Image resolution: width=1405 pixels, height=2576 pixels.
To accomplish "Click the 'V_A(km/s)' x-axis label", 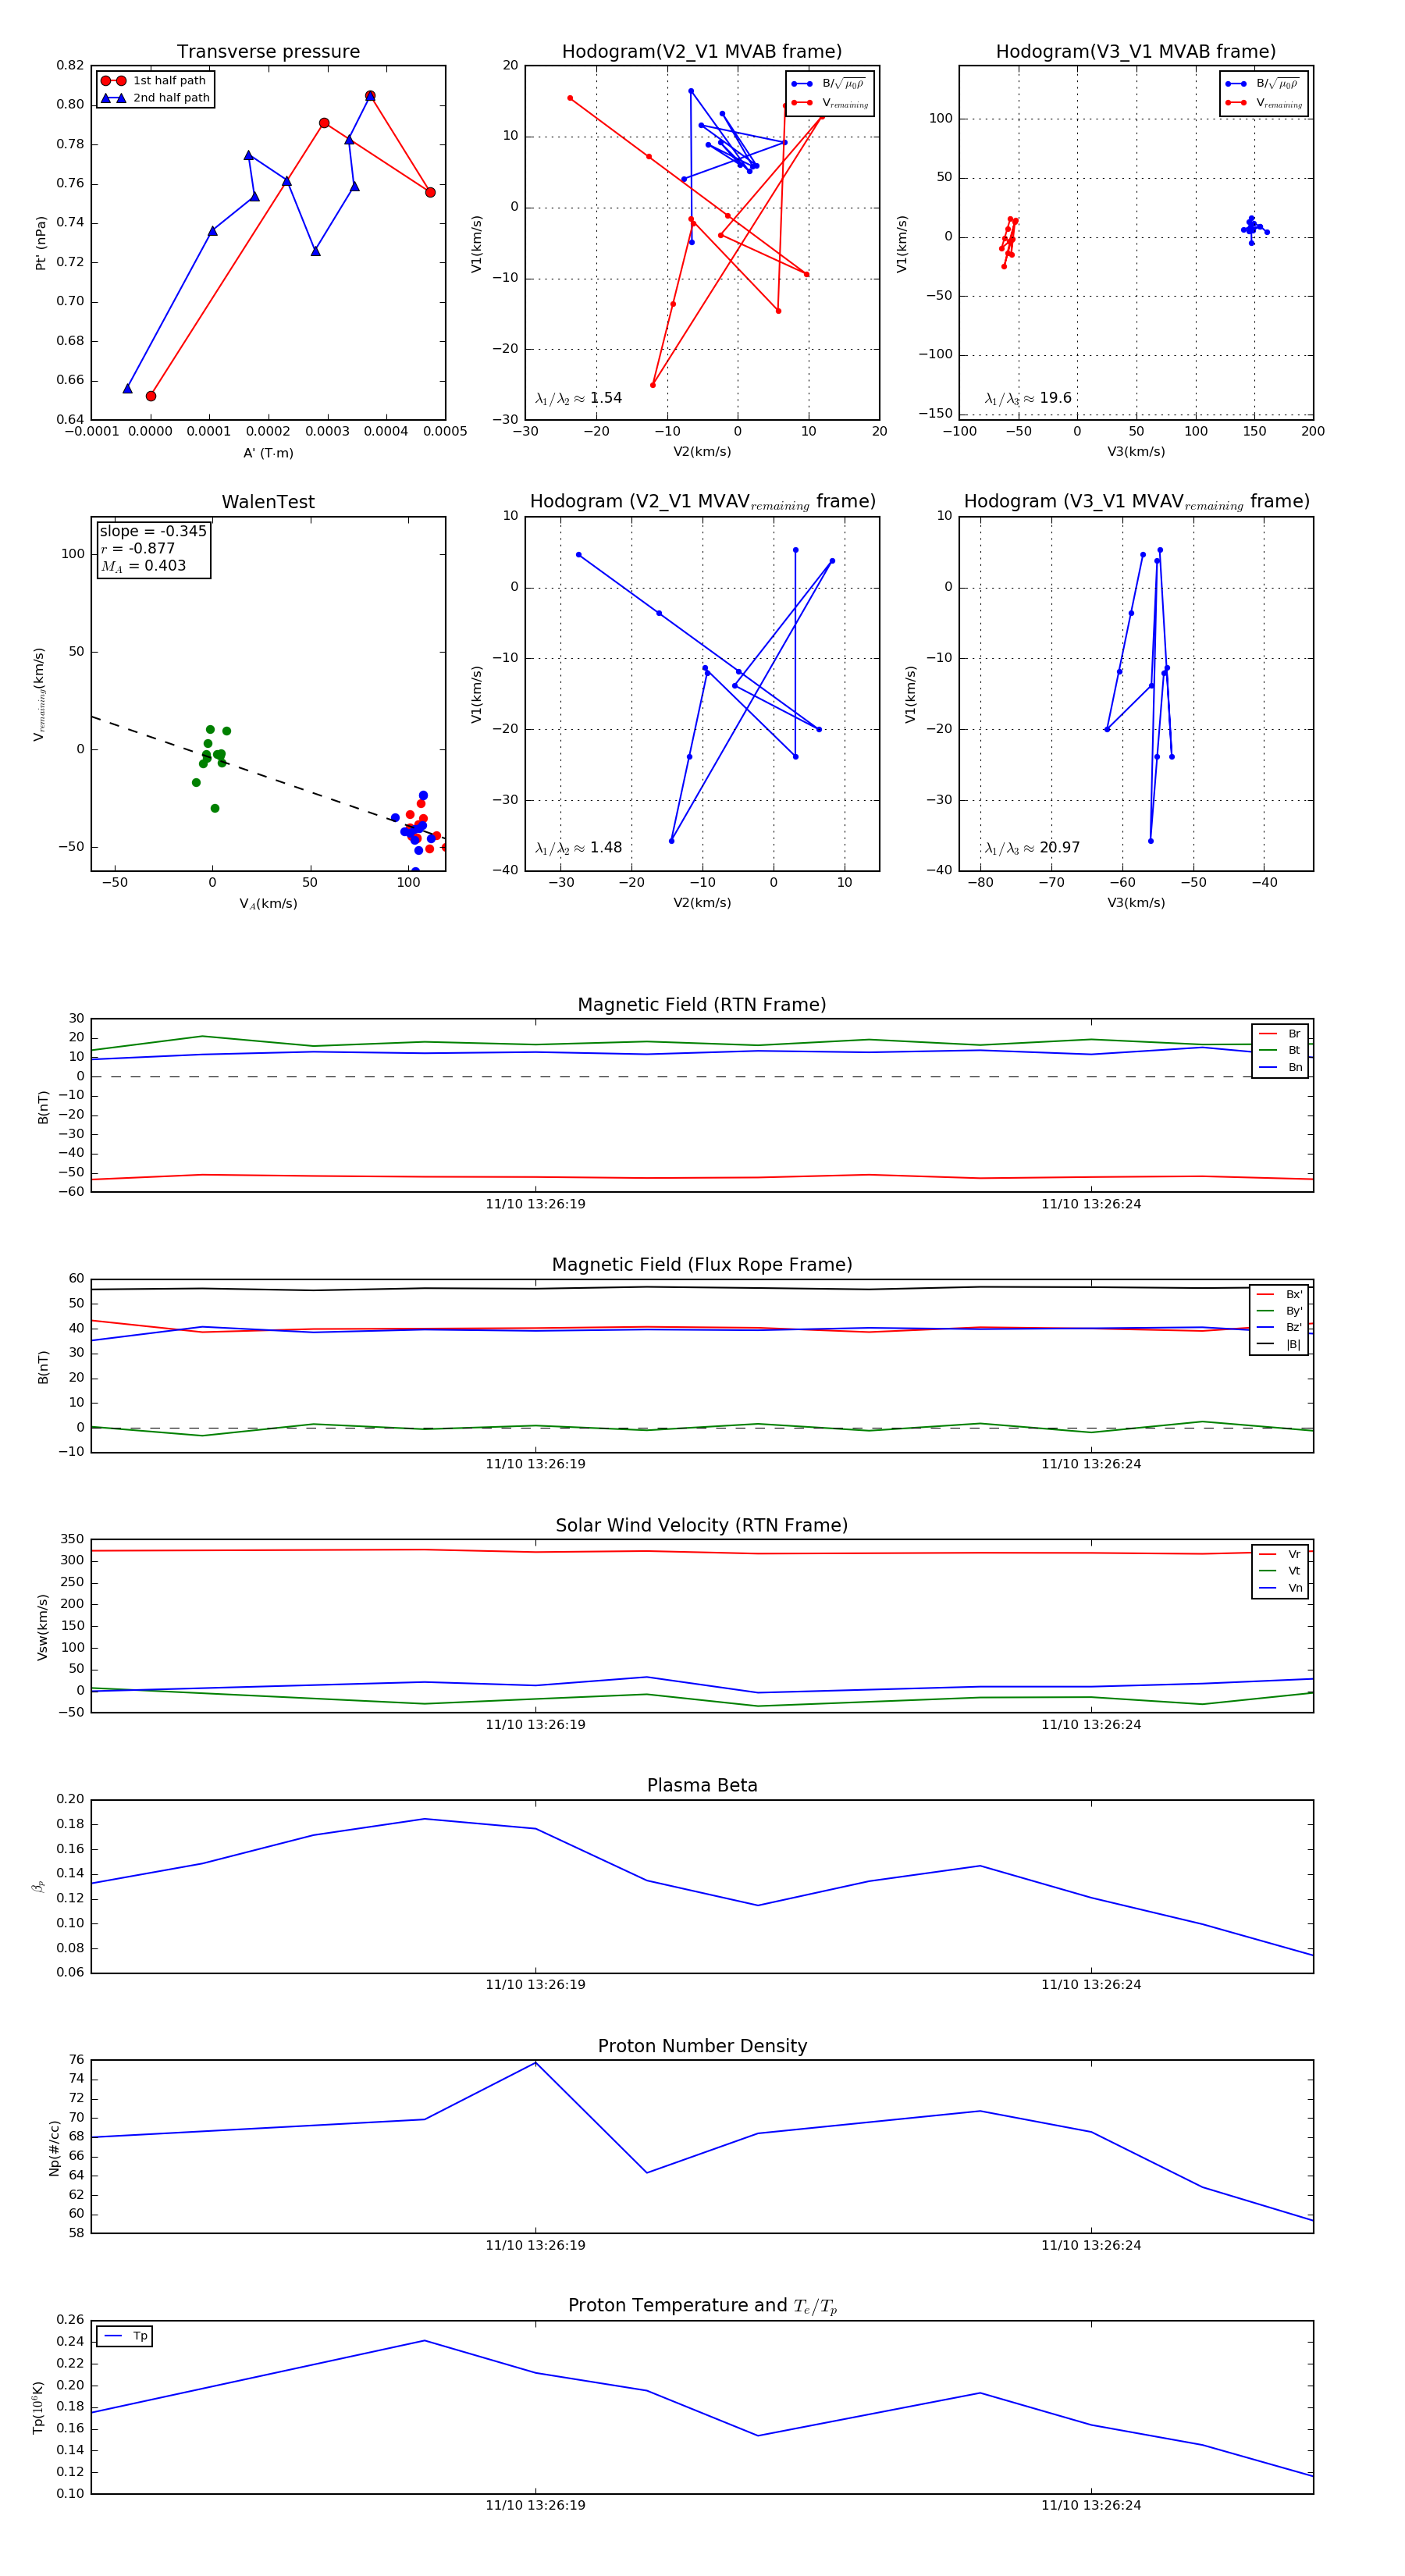I will (x=268, y=903).
